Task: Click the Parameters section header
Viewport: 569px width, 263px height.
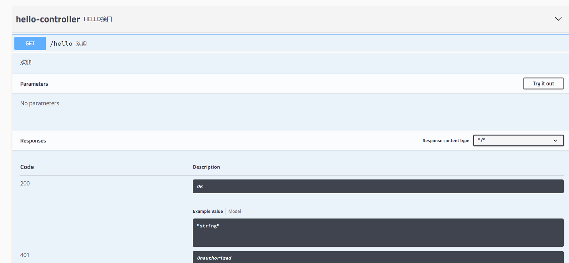Action: 34,84
